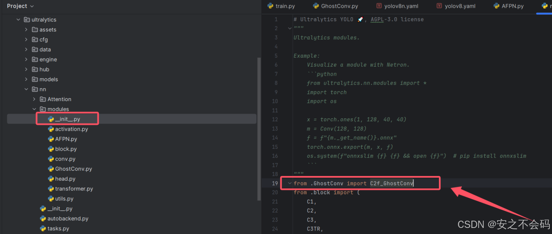Click the nn package icon

[x=35, y=89]
